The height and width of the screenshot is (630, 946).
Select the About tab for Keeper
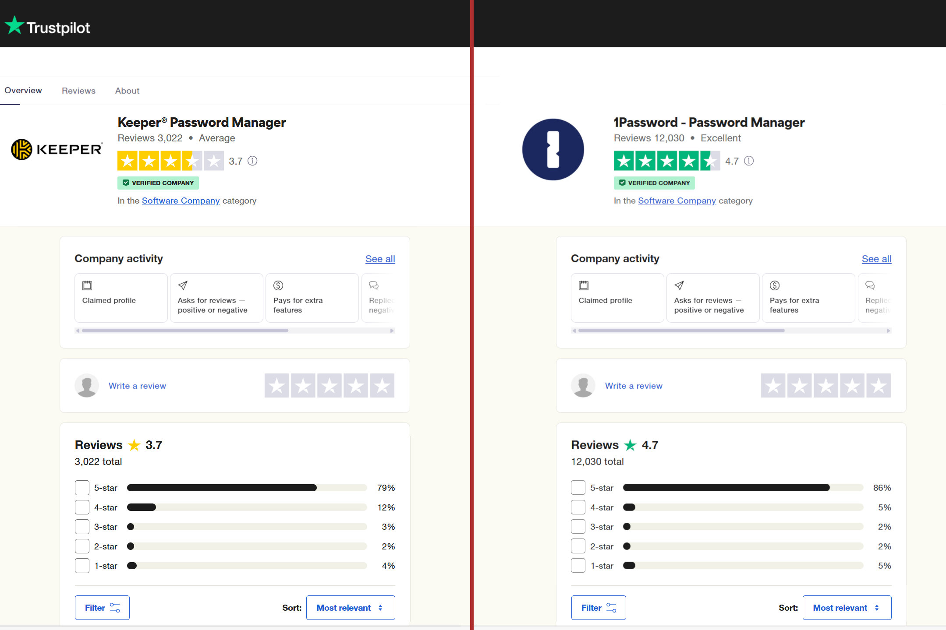pyautogui.click(x=128, y=90)
